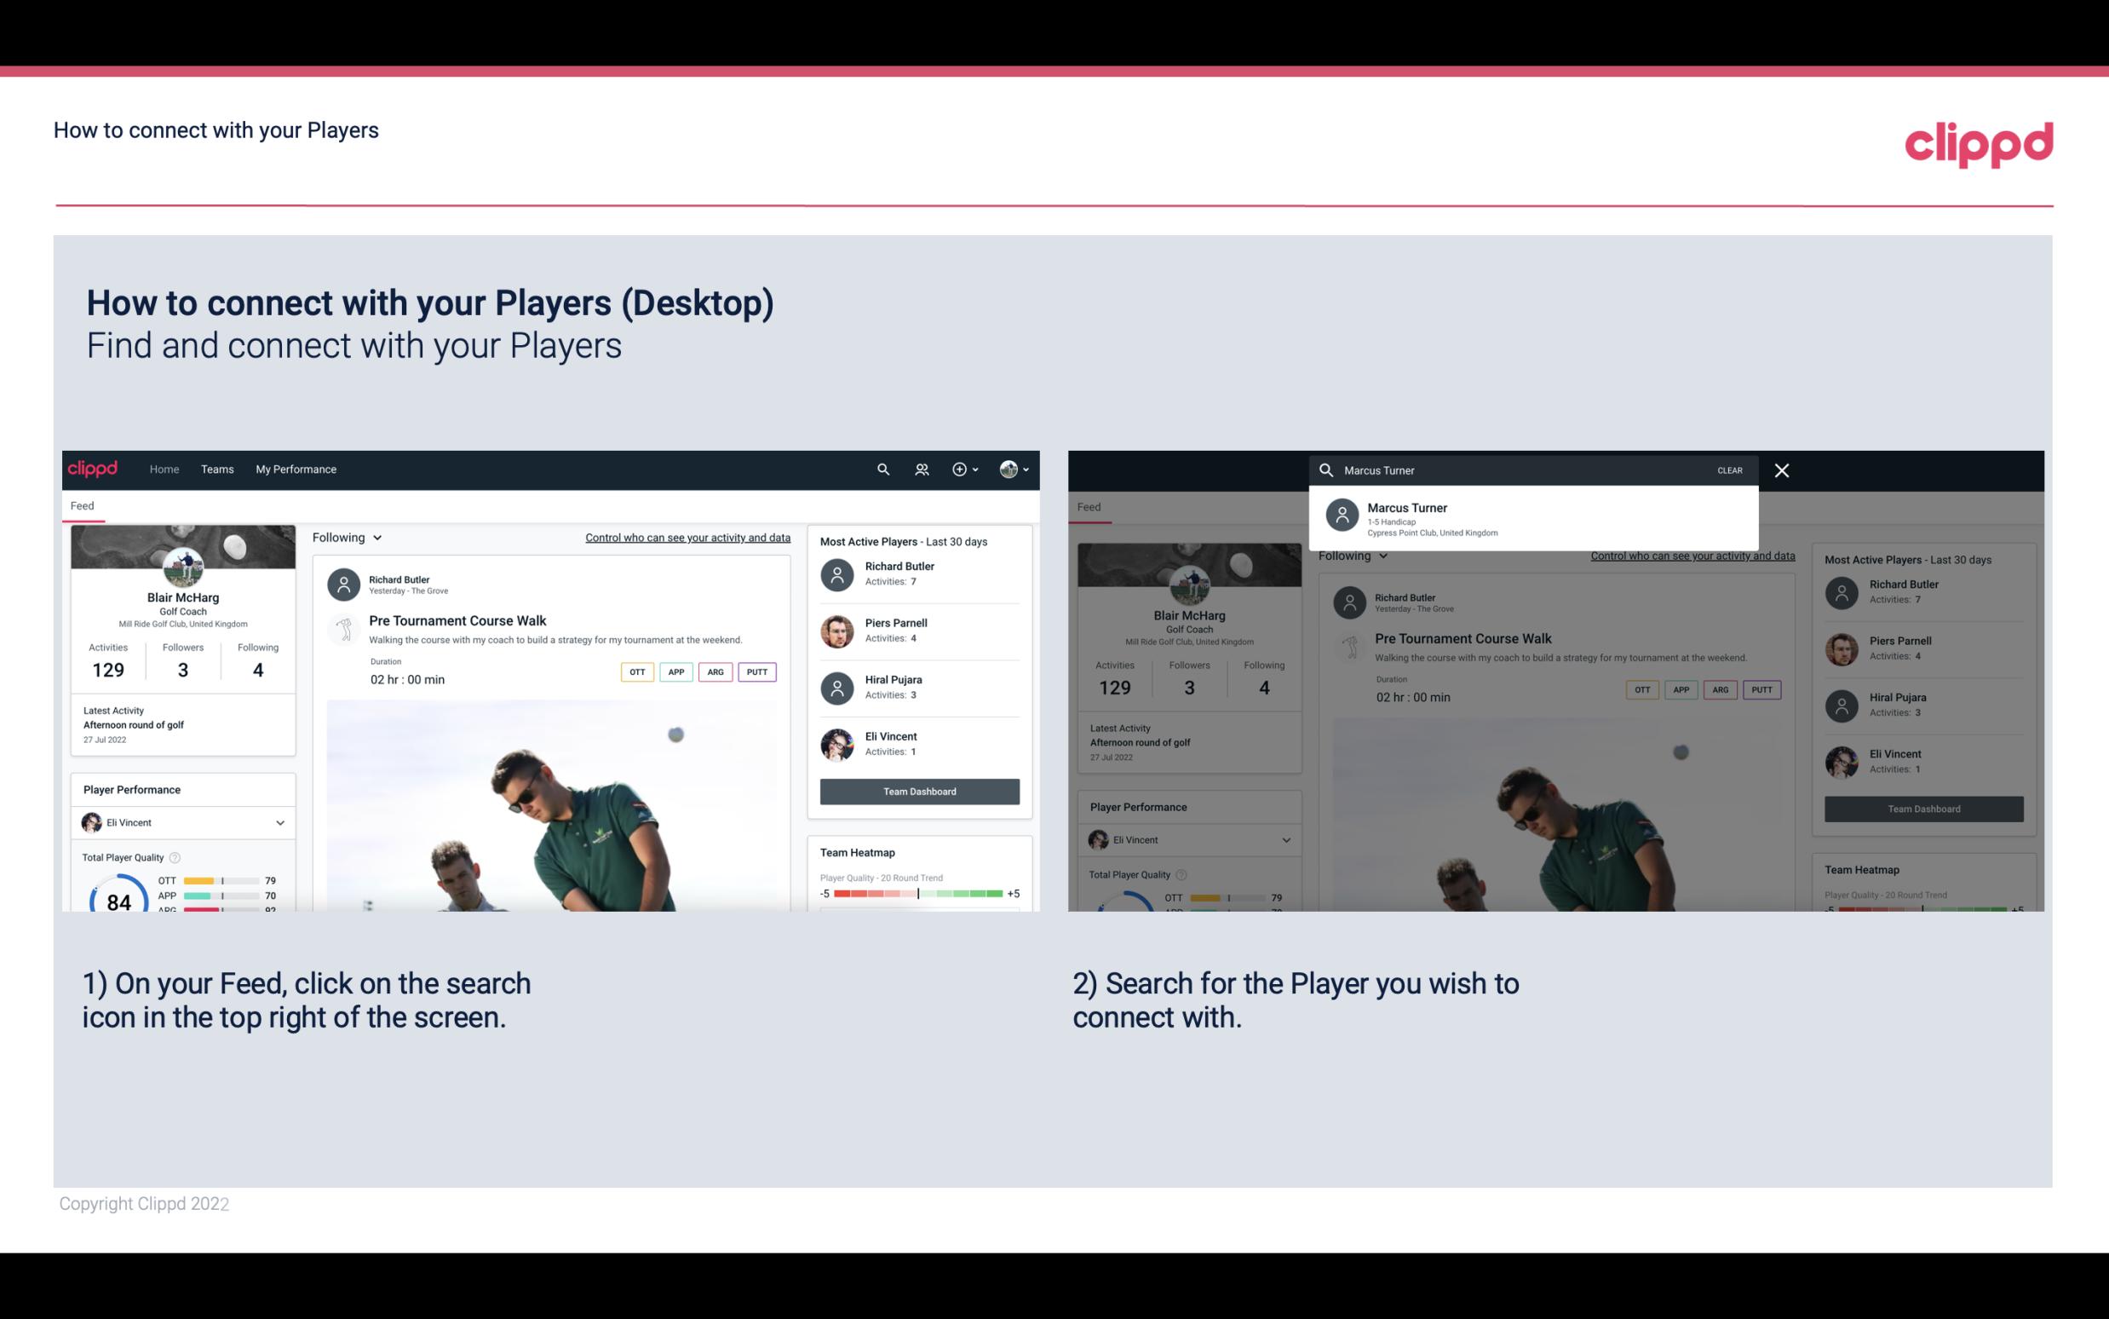
Task: Click the Team Dashboard button
Action: click(x=918, y=790)
